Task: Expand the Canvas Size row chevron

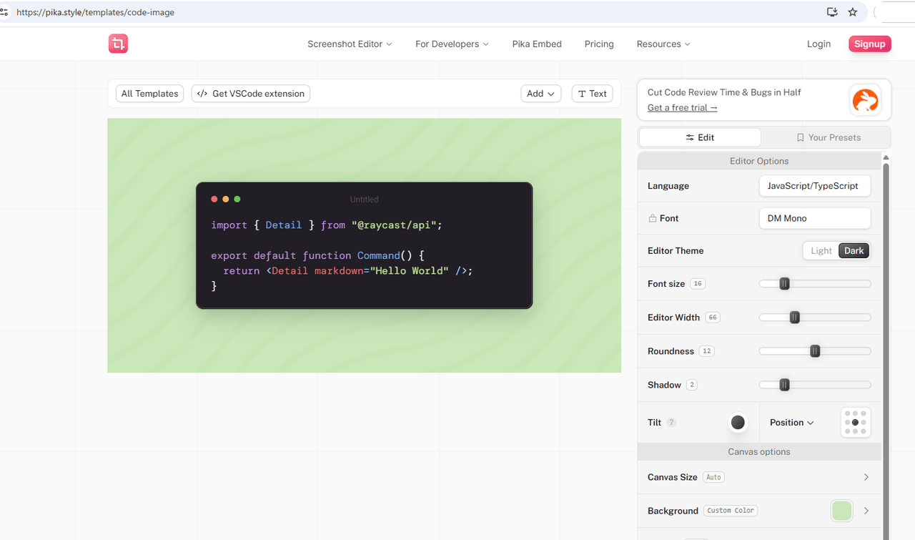Action: (x=866, y=477)
